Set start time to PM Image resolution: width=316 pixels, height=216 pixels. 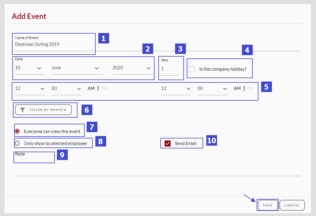coord(103,88)
